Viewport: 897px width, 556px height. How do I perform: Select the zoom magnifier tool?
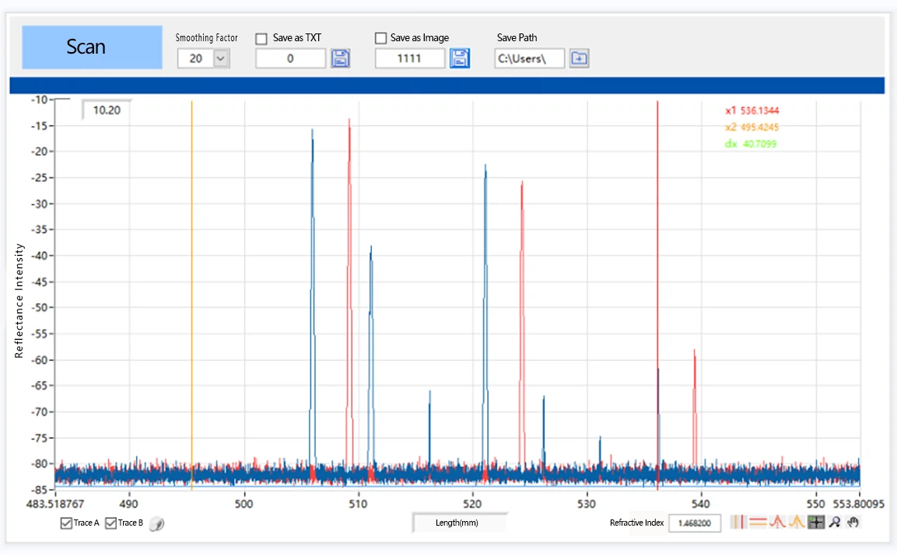click(835, 522)
